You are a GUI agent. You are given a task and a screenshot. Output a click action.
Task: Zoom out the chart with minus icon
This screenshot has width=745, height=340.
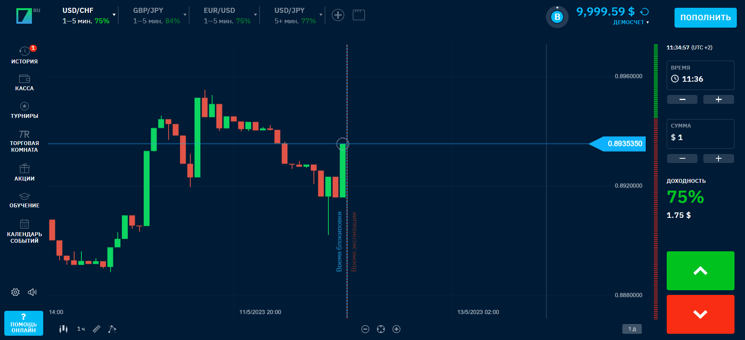pos(365,329)
